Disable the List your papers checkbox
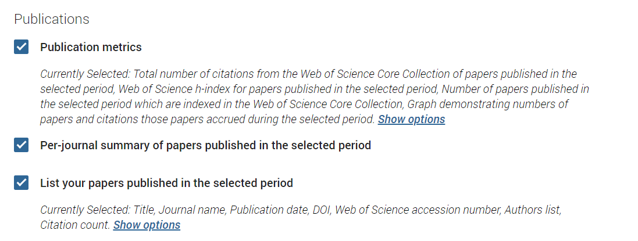 21,183
